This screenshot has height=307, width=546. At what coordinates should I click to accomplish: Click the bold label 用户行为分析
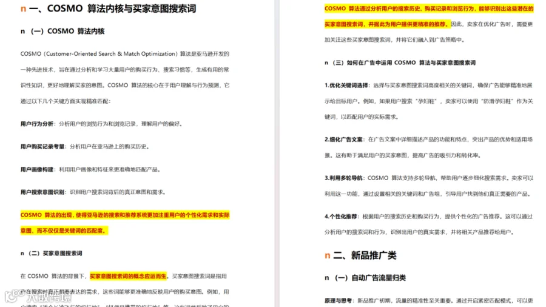[x=37, y=124]
